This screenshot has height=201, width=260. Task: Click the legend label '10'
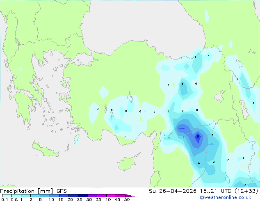[51, 199]
